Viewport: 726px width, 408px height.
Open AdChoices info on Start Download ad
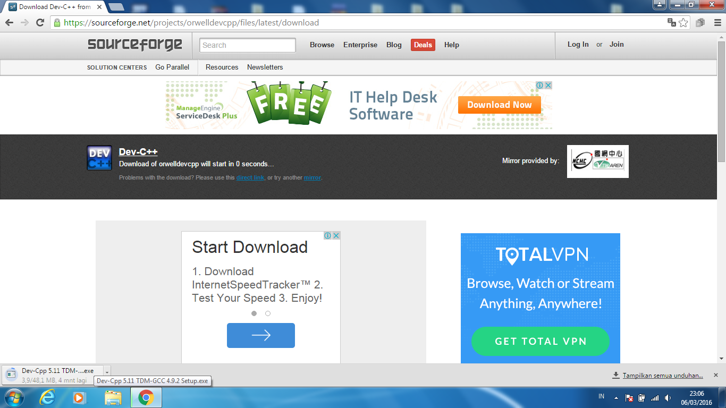tap(328, 235)
